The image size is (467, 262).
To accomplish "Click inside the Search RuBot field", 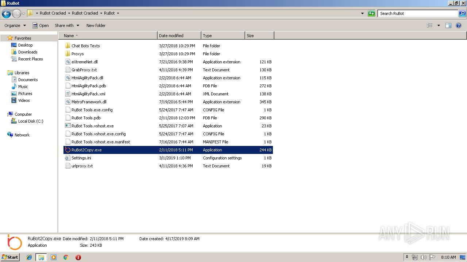I will (x=418, y=13).
